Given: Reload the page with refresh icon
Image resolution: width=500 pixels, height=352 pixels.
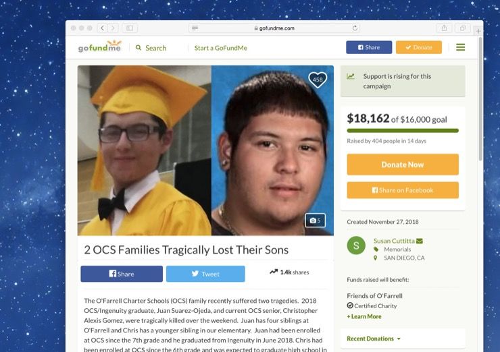Looking at the screenshot, I should pos(355,28).
